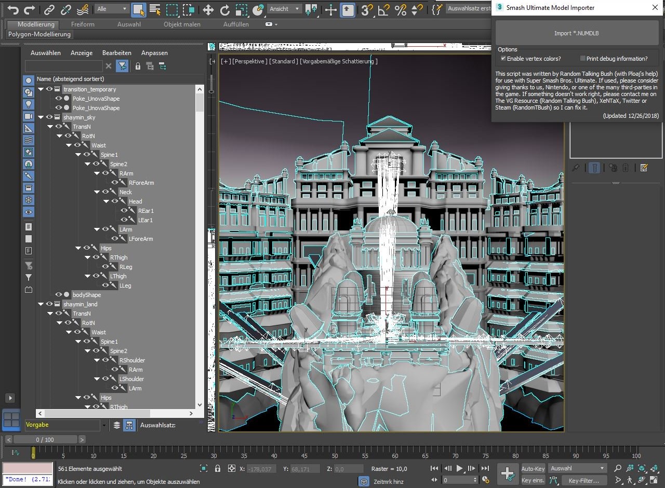Click the selection filter funnel in Scene Explorer
This screenshot has width=665, height=488.
(122, 66)
